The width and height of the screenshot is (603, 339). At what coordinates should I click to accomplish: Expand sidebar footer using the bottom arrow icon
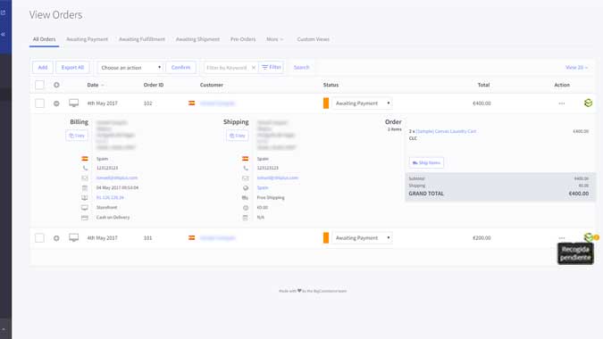(x=4, y=329)
